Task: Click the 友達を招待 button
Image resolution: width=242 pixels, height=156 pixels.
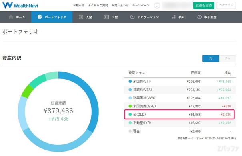Action: coord(204,6)
